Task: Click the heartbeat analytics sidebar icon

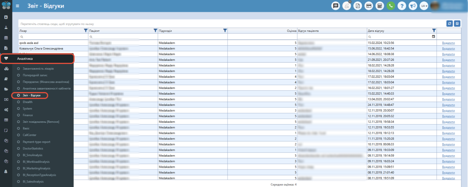Action: point(6,58)
